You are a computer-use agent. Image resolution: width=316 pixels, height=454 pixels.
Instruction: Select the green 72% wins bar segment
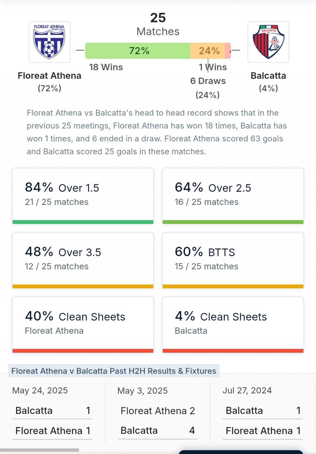tap(138, 51)
